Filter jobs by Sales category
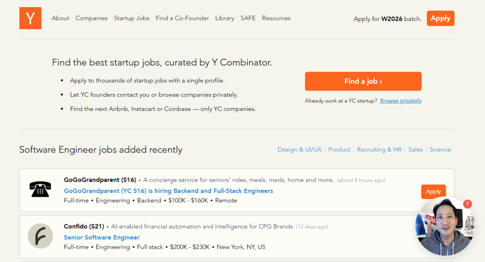The height and width of the screenshot is (262, 485). click(x=415, y=150)
